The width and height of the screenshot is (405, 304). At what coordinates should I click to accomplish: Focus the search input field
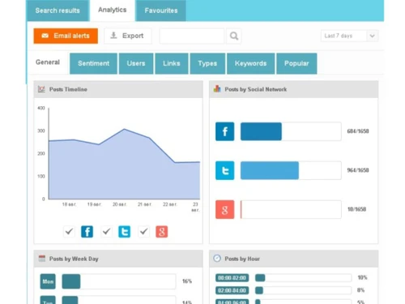192,36
